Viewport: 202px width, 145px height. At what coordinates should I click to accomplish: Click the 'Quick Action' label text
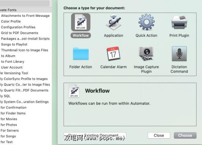(x=146, y=36)
